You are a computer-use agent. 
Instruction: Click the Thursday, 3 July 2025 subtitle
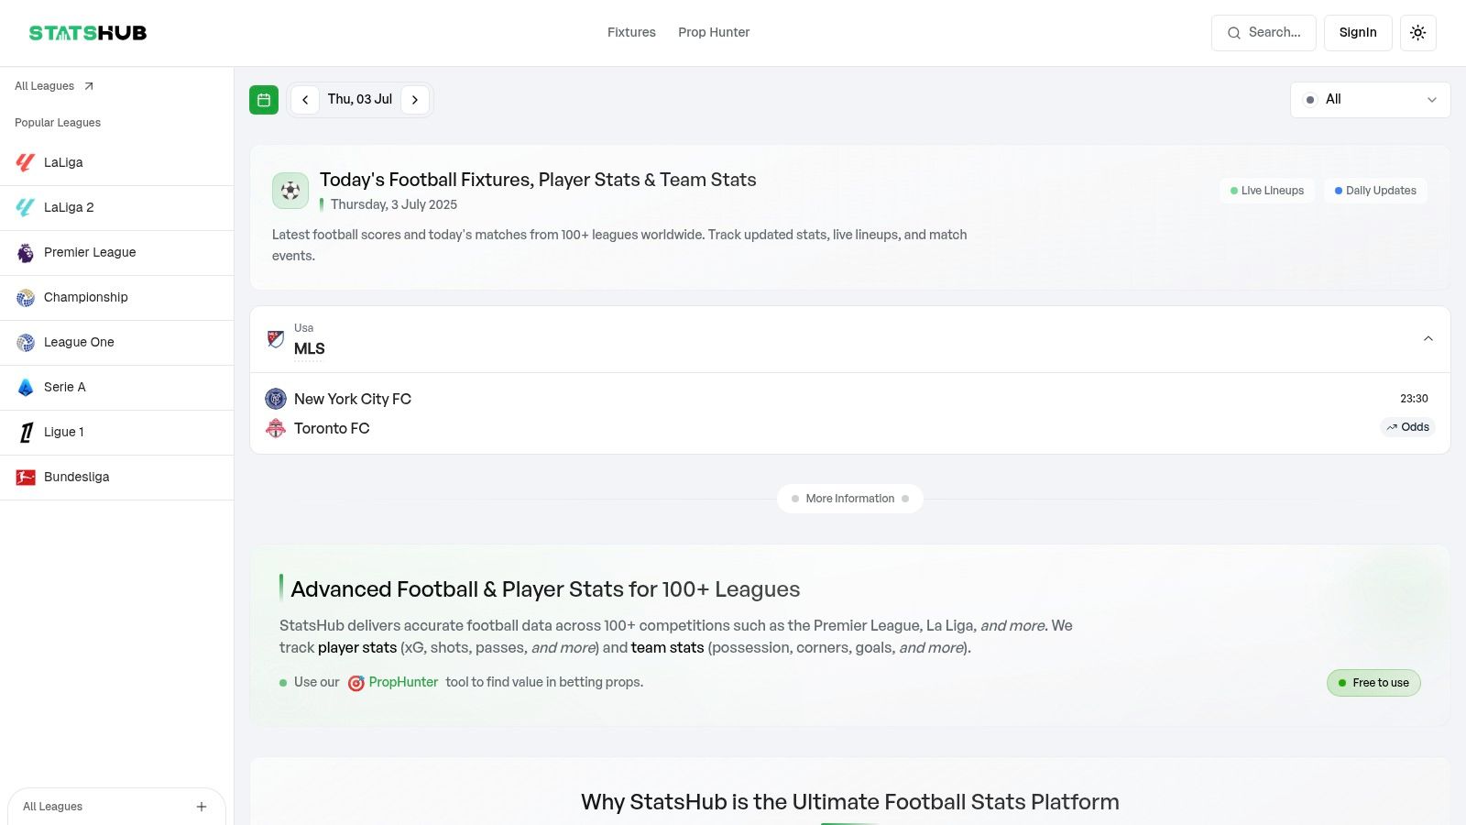pos(394,204)
